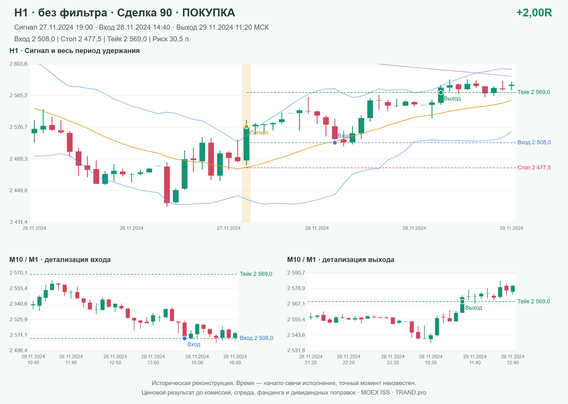Click the 2 603,6 price axis label
The width and height of the screenshot is (568, 404).
[x=19, y=64]
